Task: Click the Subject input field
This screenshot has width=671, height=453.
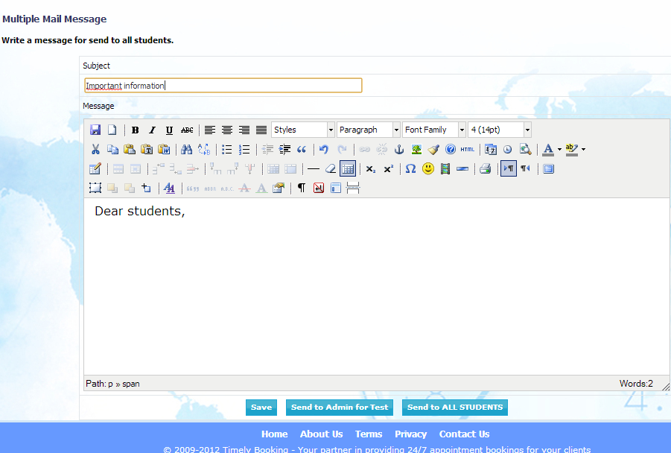Action: (223, 85)
